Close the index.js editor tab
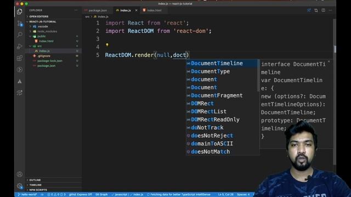 click(136, 10)
